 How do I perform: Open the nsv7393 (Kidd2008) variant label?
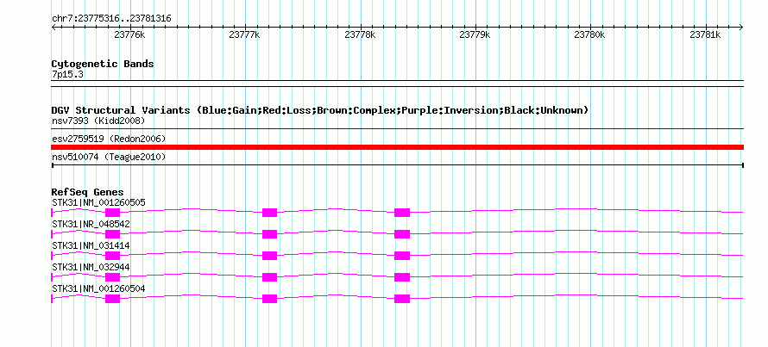coord(98,121)
